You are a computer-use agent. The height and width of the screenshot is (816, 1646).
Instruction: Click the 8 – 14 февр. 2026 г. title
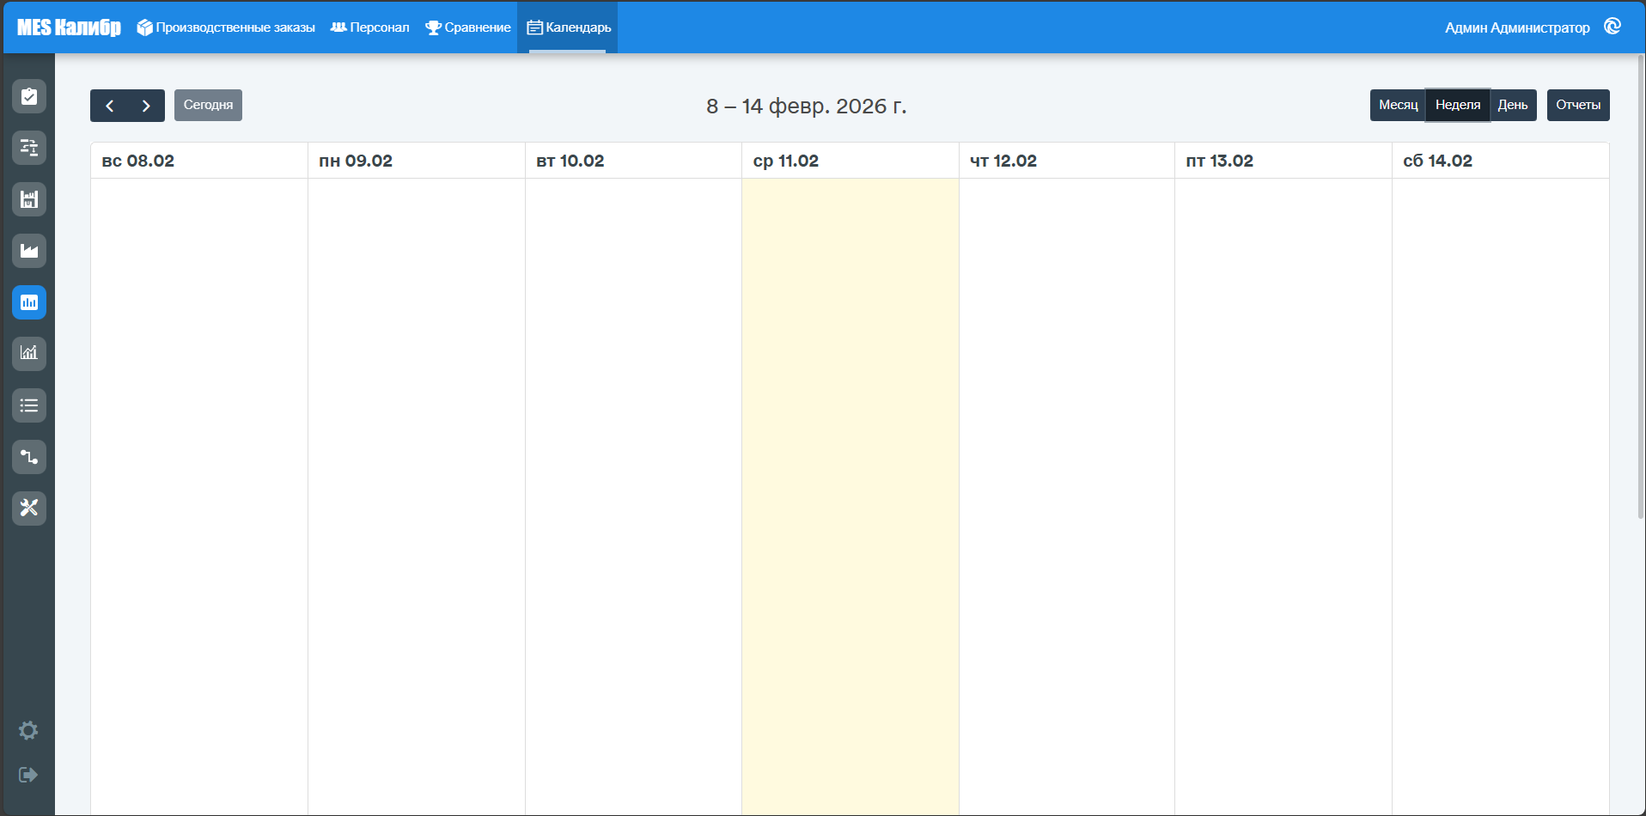click(807, 106)
